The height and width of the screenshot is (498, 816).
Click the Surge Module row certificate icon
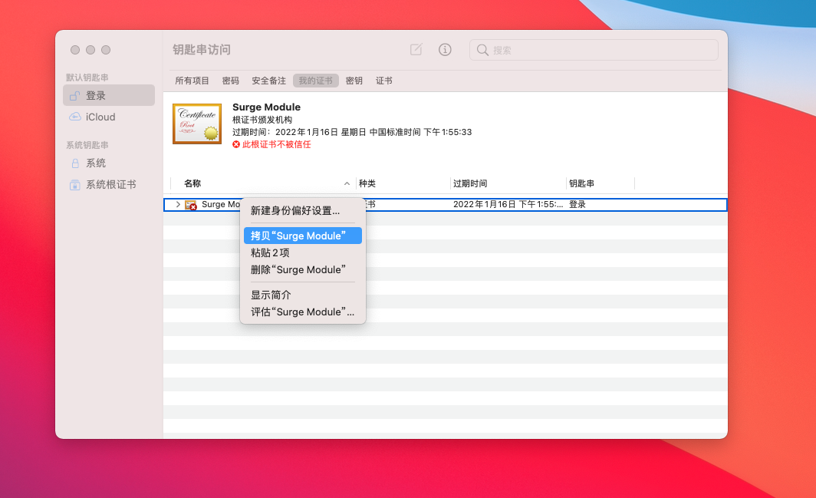pyautogui.click(x=191, y=205)
